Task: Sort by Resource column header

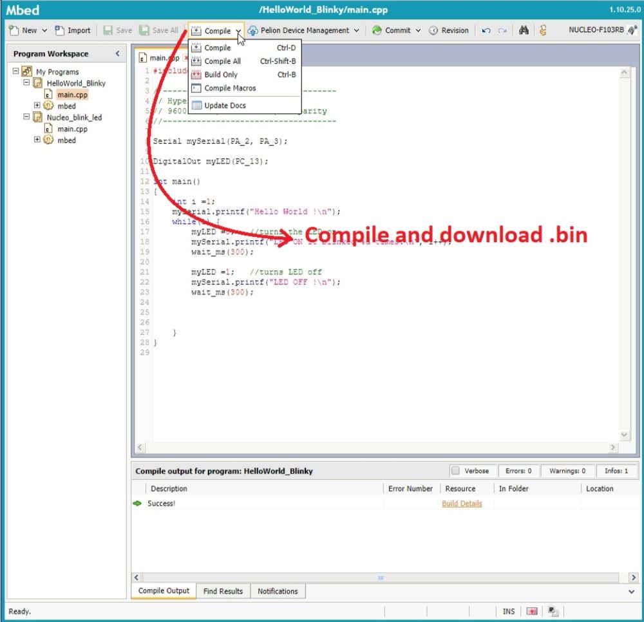Action: click(x=466, y=489)
